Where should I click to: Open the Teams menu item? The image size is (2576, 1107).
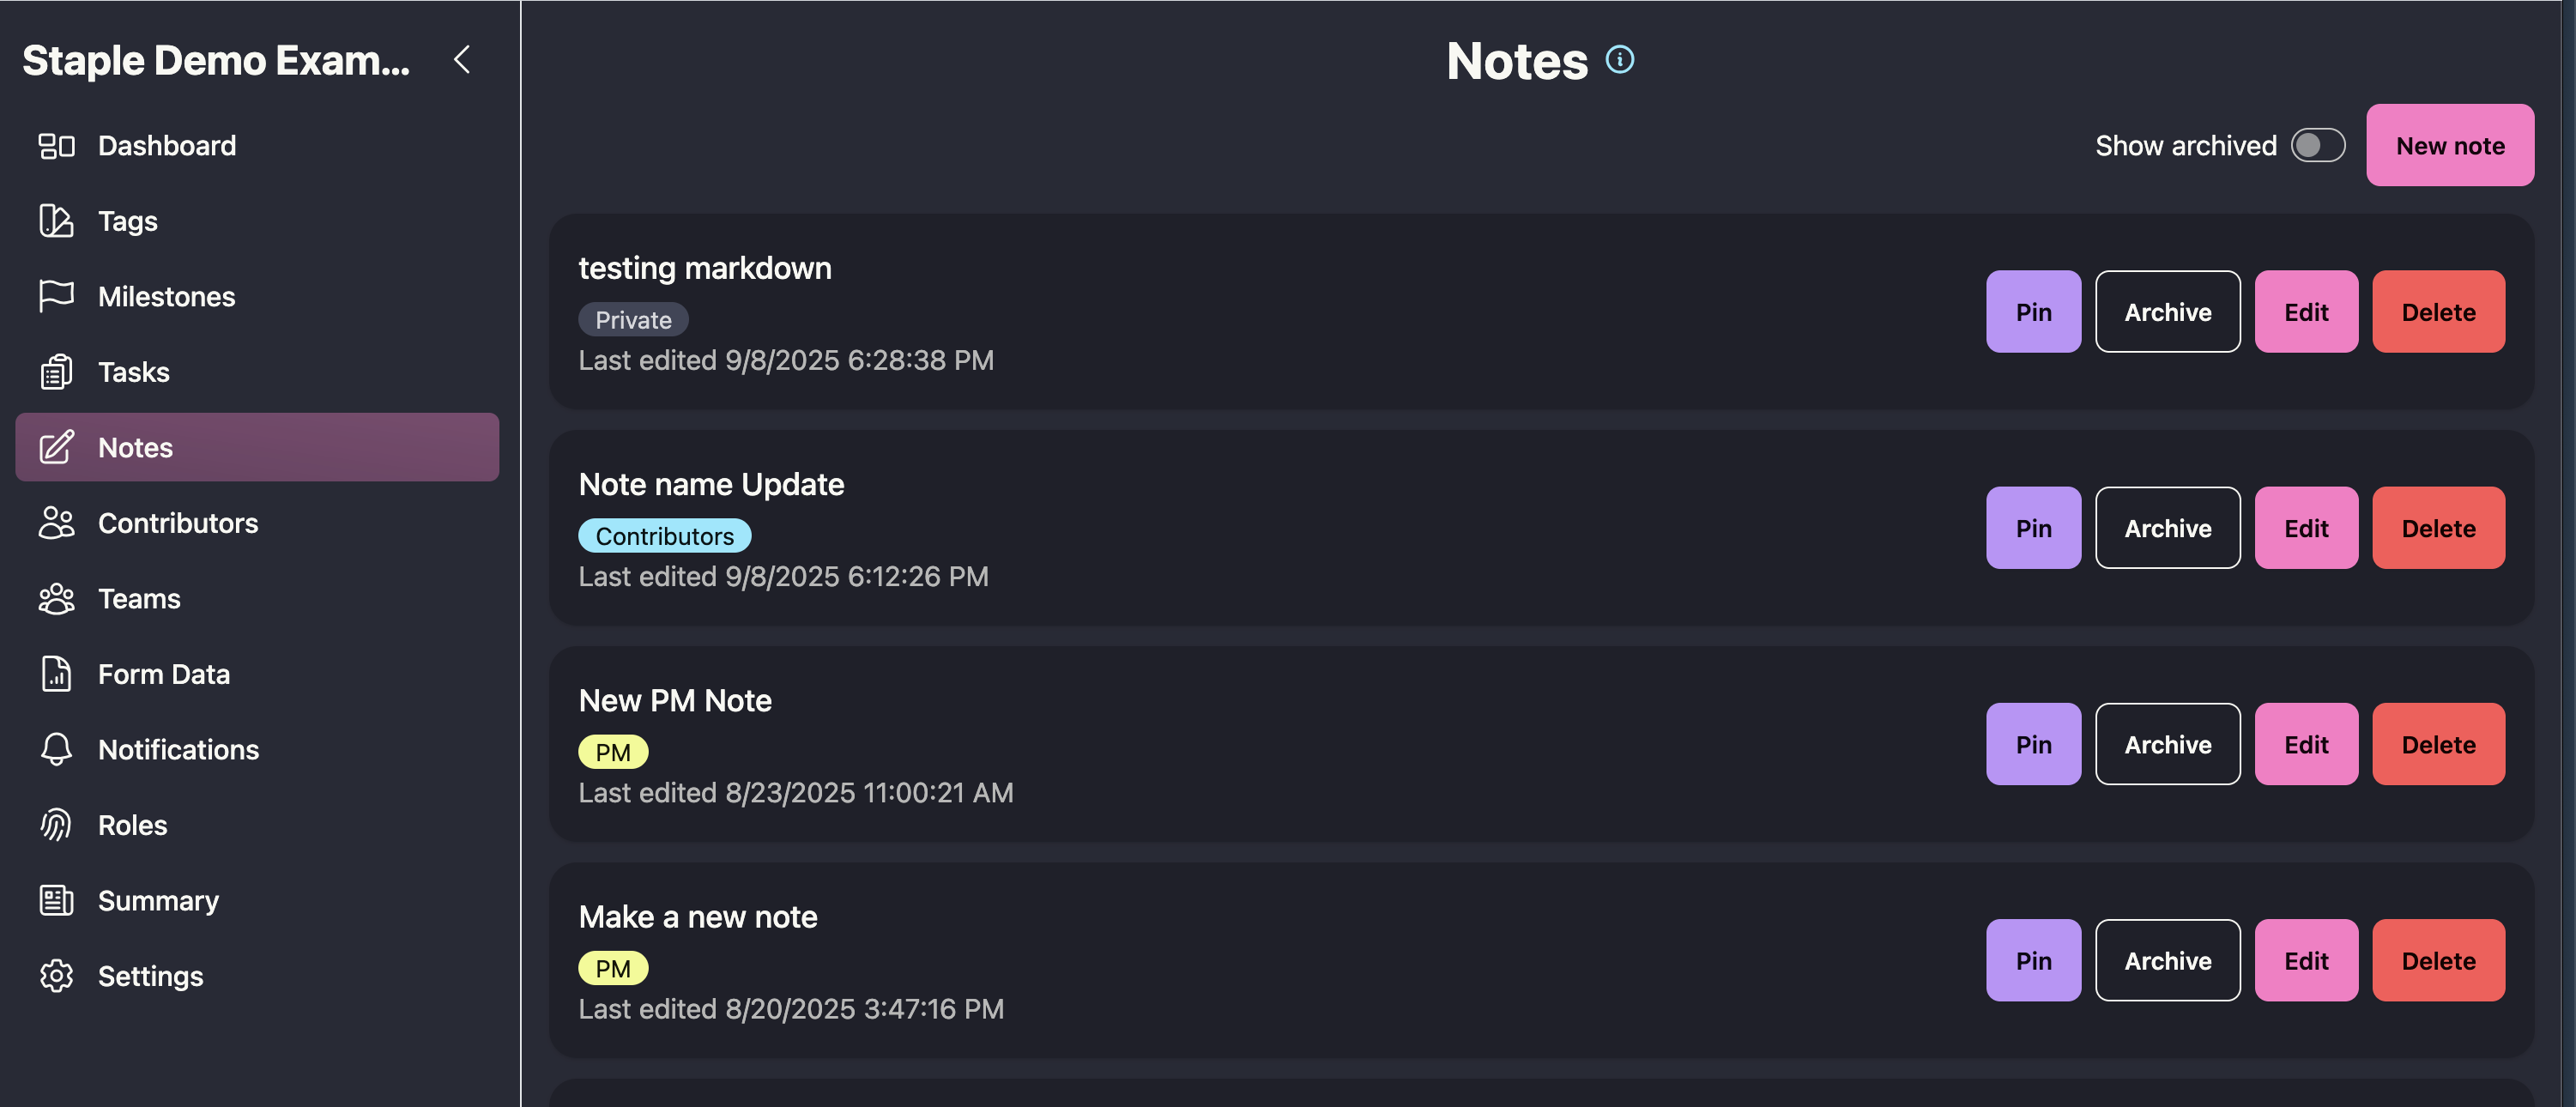coord(139,599)
